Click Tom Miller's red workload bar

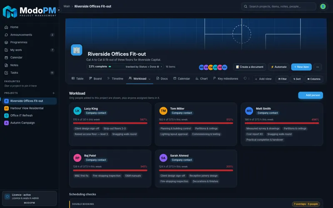click(x=196, y=123)
